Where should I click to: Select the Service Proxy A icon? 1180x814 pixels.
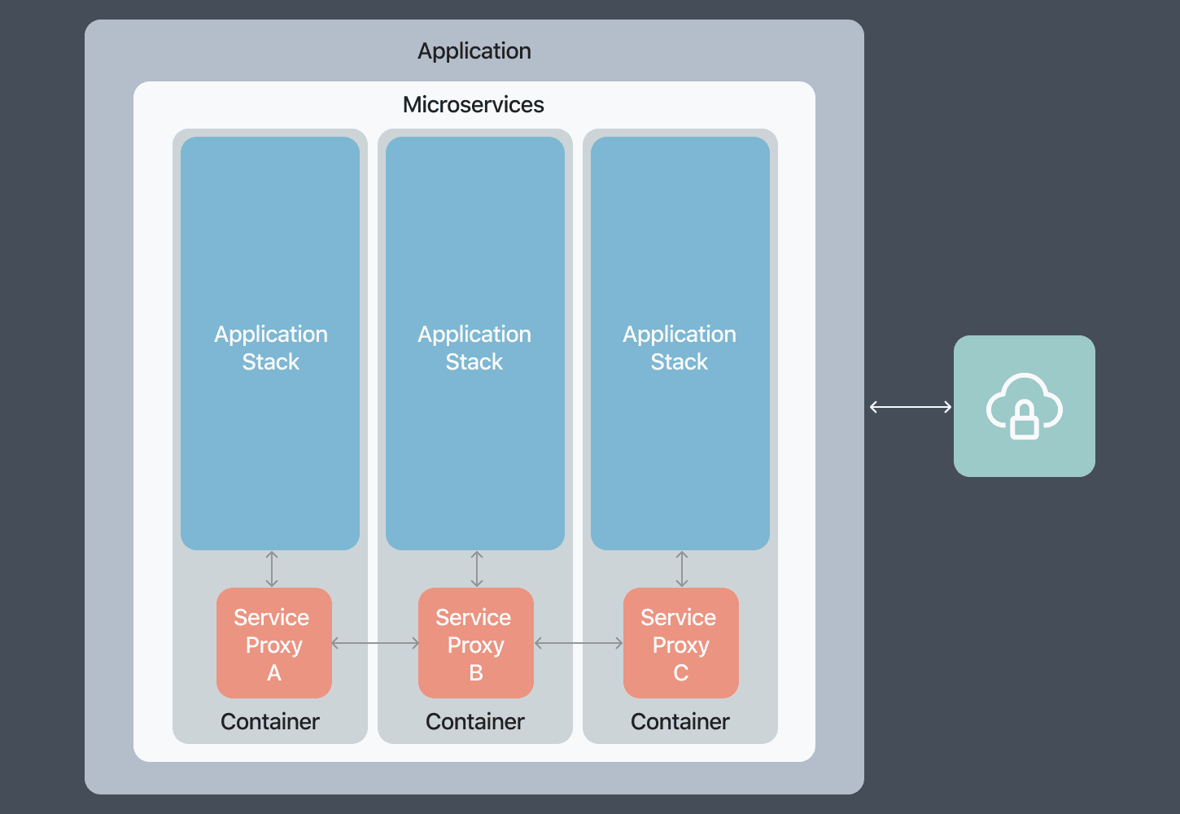coord(273,643)
